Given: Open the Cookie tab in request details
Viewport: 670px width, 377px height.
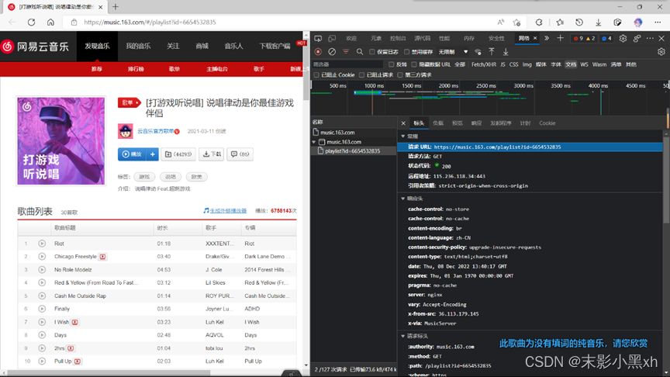Looking at the screenshot, I should pos(547,123).
